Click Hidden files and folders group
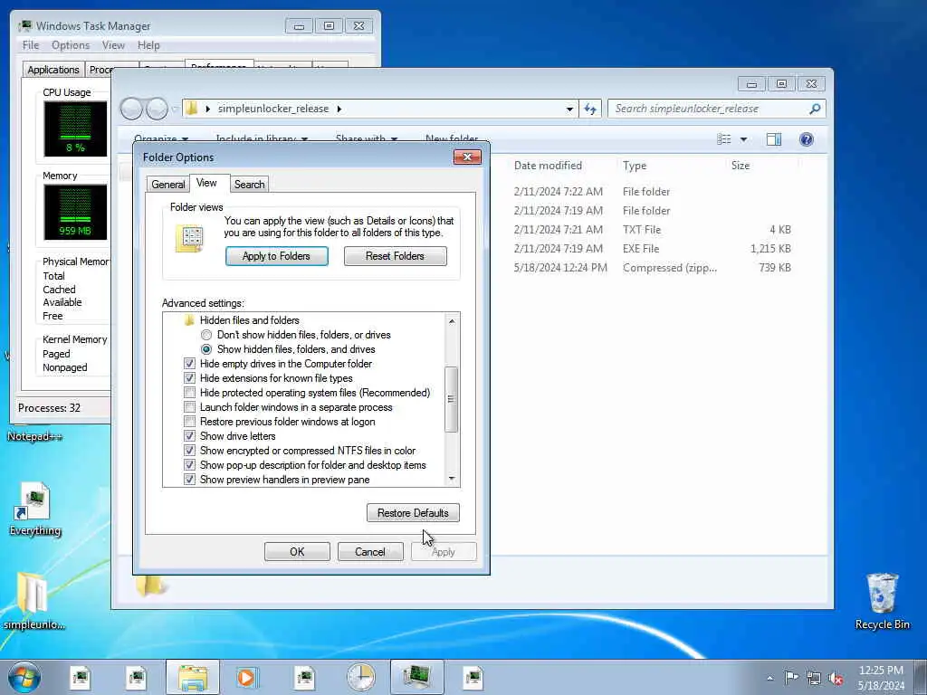This screenshot has width=927, height=695. click(249, 320)
